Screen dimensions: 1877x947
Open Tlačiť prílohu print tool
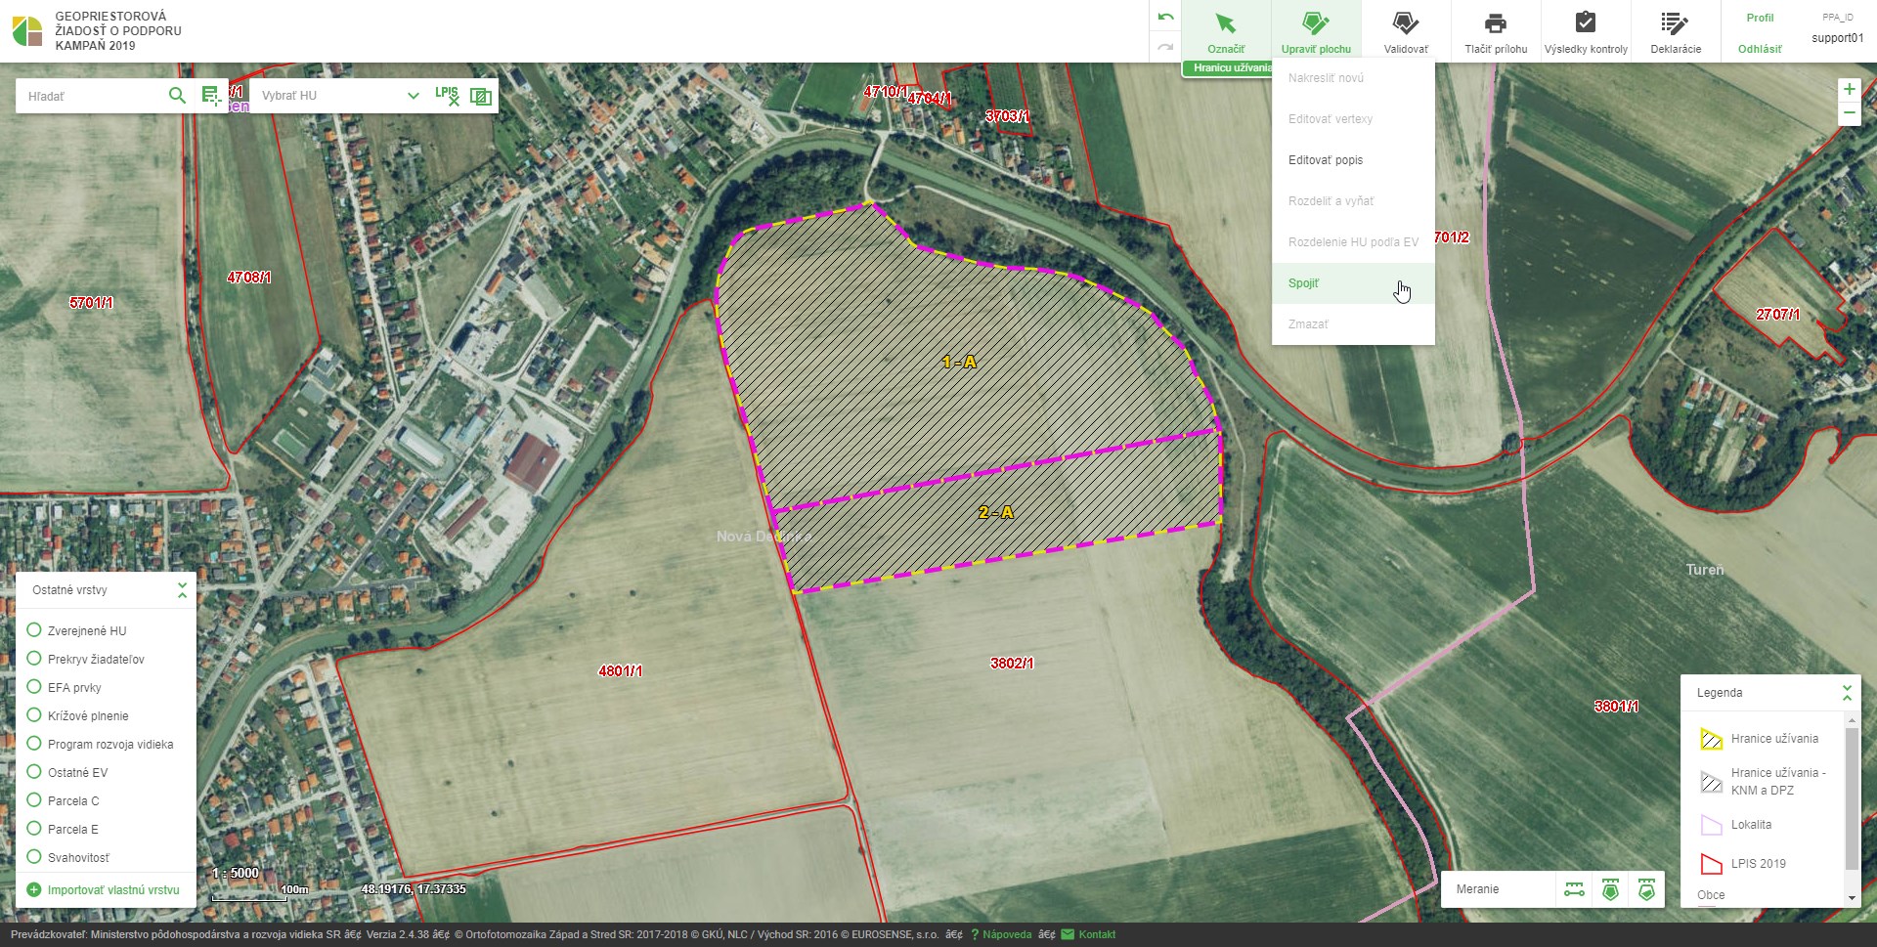point(1496,31)
